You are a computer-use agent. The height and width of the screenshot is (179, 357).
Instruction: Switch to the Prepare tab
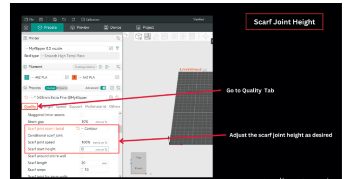click(x=47, y=27)
